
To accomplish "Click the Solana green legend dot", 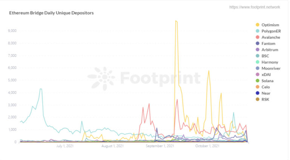I will pos(258,81).
